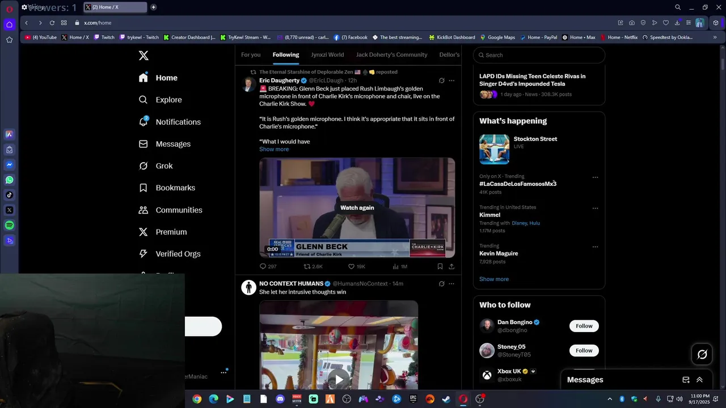This screenshot has width=726, height=408.
Task: Open more options on NO CONTEXT HUMANS post
Action: 451,283
